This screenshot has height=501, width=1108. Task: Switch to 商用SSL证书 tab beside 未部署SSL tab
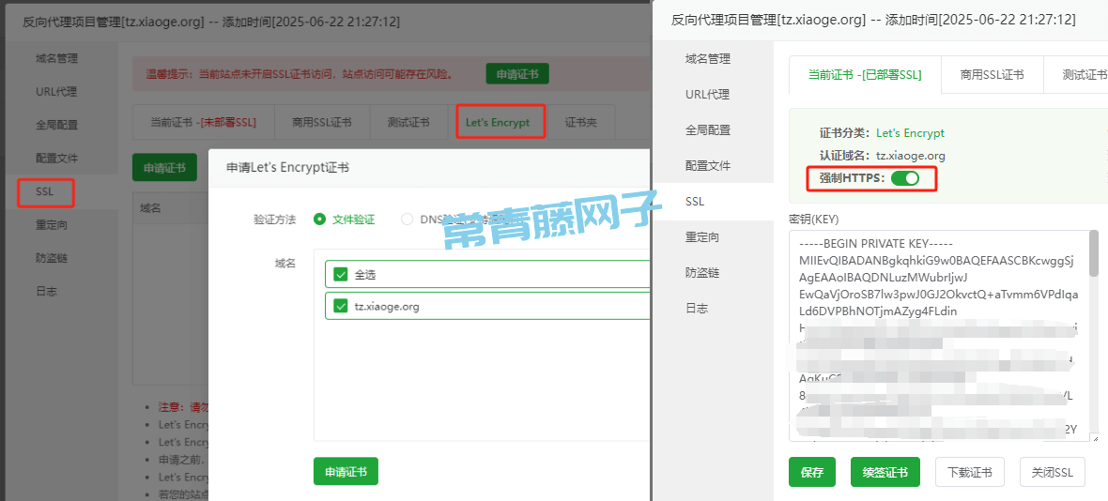coord(321,122)
